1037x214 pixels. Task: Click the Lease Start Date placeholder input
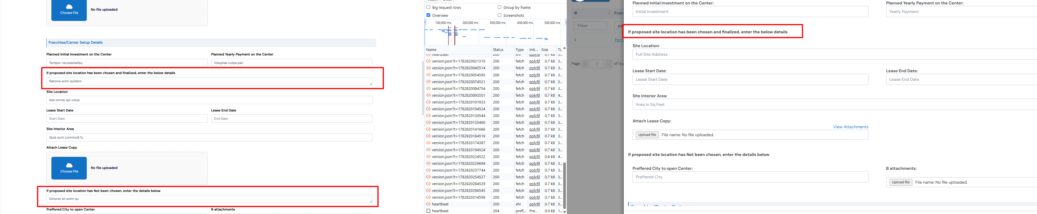point(750,79)
